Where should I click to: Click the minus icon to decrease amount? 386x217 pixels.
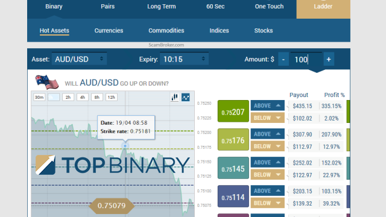[x=283, y=59]
